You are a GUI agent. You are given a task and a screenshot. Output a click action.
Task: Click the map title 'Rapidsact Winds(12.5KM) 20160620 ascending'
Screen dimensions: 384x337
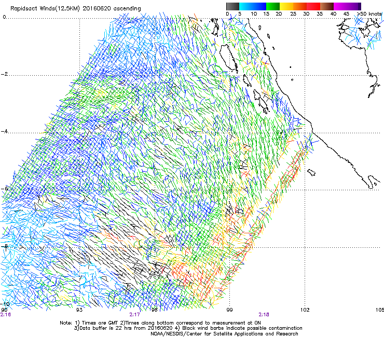(x=76, y=9)
